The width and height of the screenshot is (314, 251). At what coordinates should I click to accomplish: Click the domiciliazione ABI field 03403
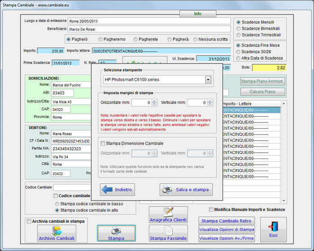62,93
